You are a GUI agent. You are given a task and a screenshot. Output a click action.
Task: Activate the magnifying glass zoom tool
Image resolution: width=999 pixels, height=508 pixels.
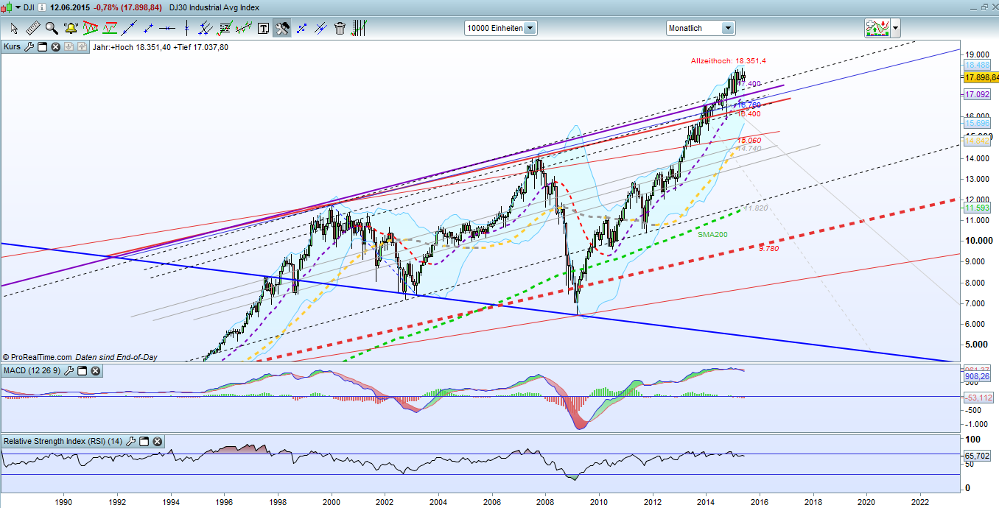pyautogui.click(x=52, y=29)
